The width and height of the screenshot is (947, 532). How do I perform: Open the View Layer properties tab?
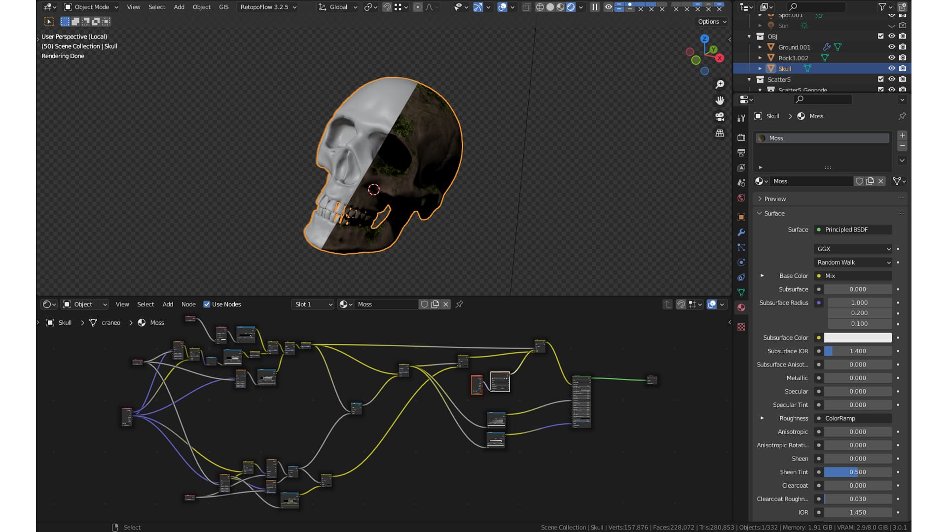pyautogui.click(x=741, y=167)
